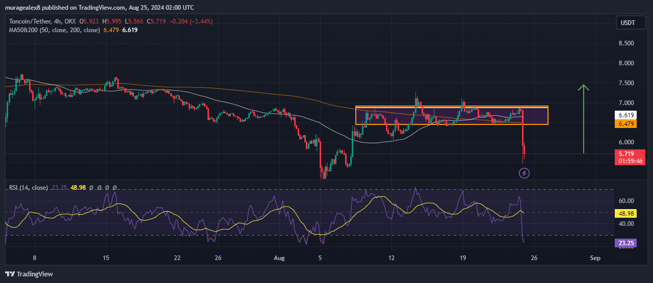The height and width of the screenshot is (283, 653).
Task: Click the 60.00 RSI axis label
Action: tap(626, 201)
